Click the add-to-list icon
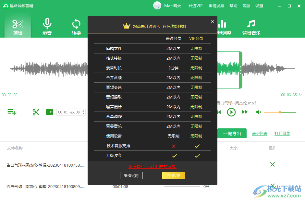 pos(12,112)
